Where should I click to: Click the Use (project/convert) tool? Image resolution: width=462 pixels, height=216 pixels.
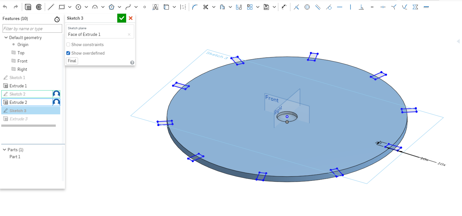click(166, 7)
